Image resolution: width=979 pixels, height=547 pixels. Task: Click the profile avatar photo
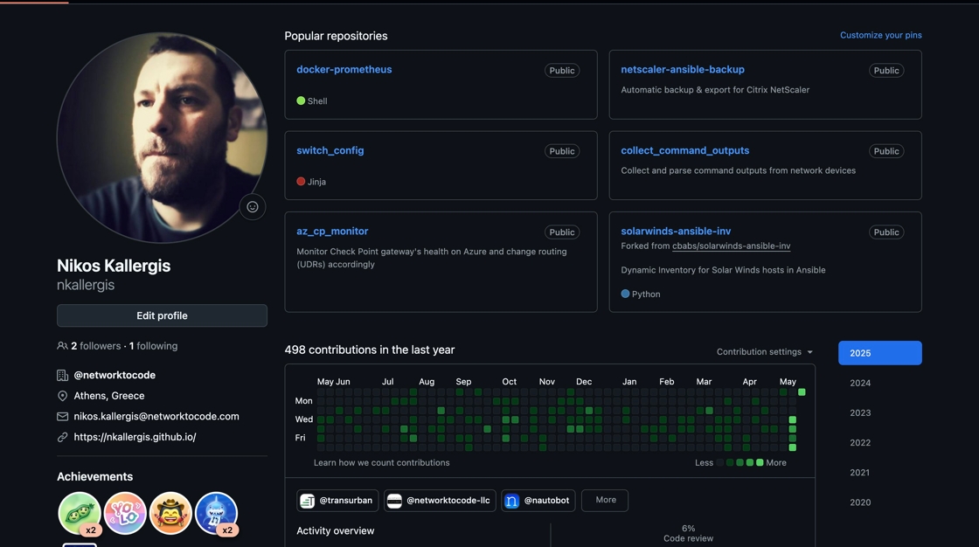coord(162,137)
